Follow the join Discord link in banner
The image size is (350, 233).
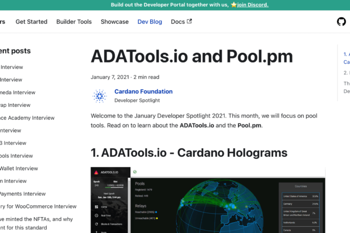pyautogui.click(x=249, y=5)
